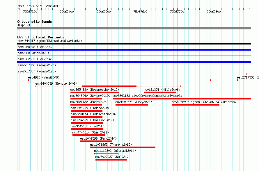Click nsv3049185 (Fan2017) label
Image resolution: width=259 pixels, height=171 pixels.
(x=88, y=126)
